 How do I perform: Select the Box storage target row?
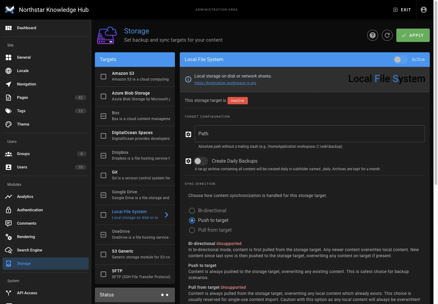(x=135, y=116)
